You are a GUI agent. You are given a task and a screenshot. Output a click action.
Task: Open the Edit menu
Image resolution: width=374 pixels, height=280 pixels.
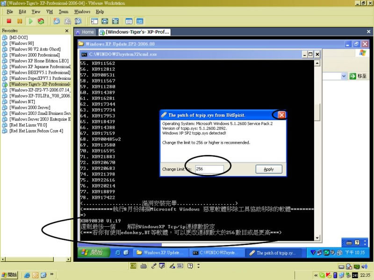tap(22, 12)
